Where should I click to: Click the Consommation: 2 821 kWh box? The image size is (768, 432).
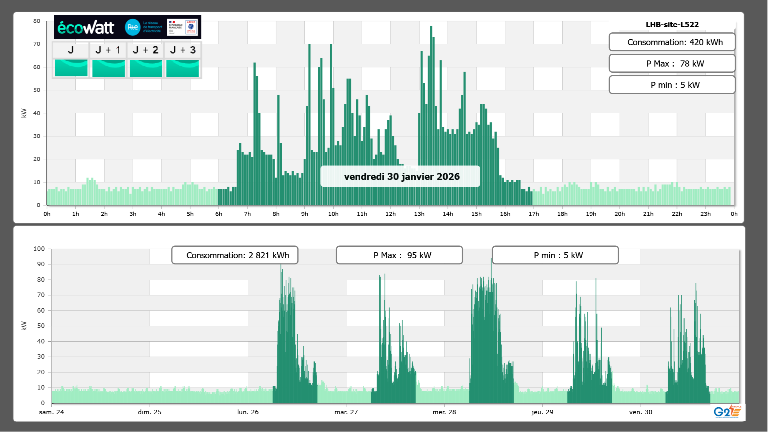coord(235,255)
